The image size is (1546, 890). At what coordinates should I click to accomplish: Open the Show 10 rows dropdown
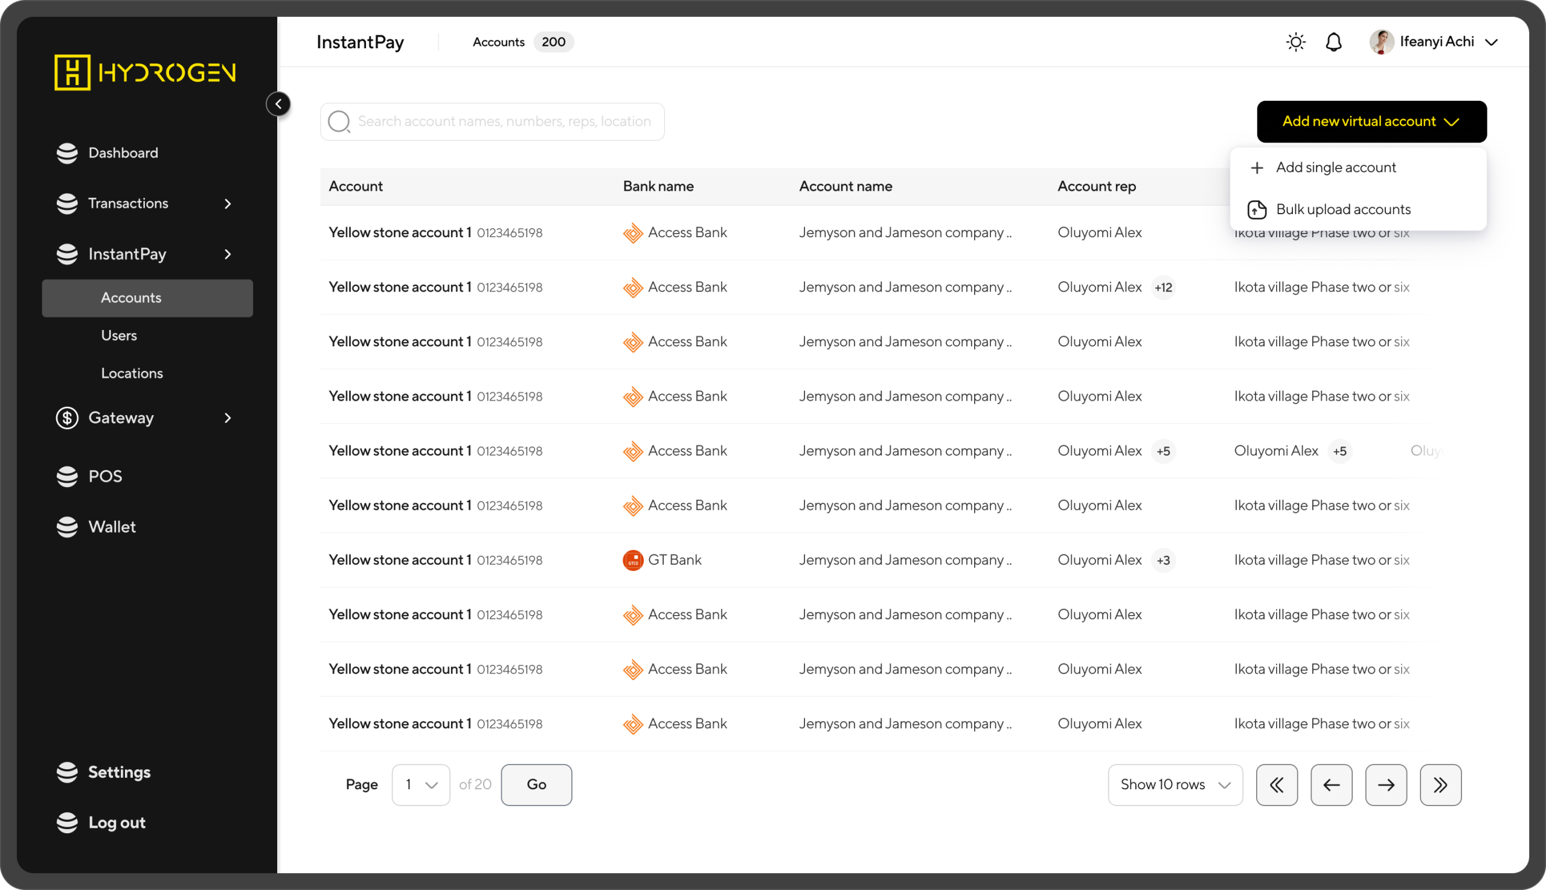click(x=1175, y=785)
